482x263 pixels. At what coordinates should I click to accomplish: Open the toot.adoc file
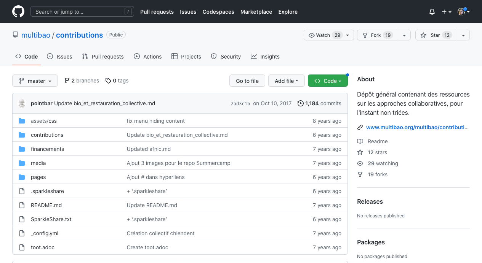(x=43, y=247)
